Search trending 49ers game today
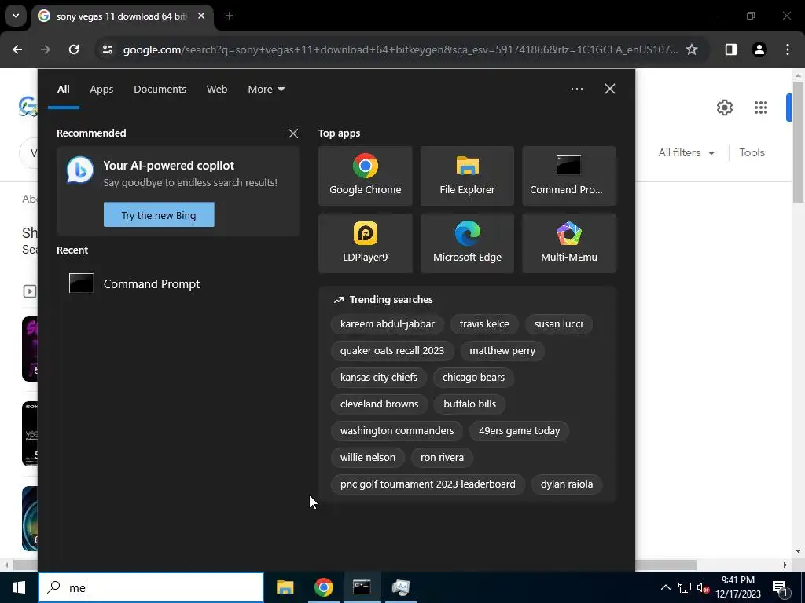The height and width of the screenshot is (603, 805). tap(519, 431)
